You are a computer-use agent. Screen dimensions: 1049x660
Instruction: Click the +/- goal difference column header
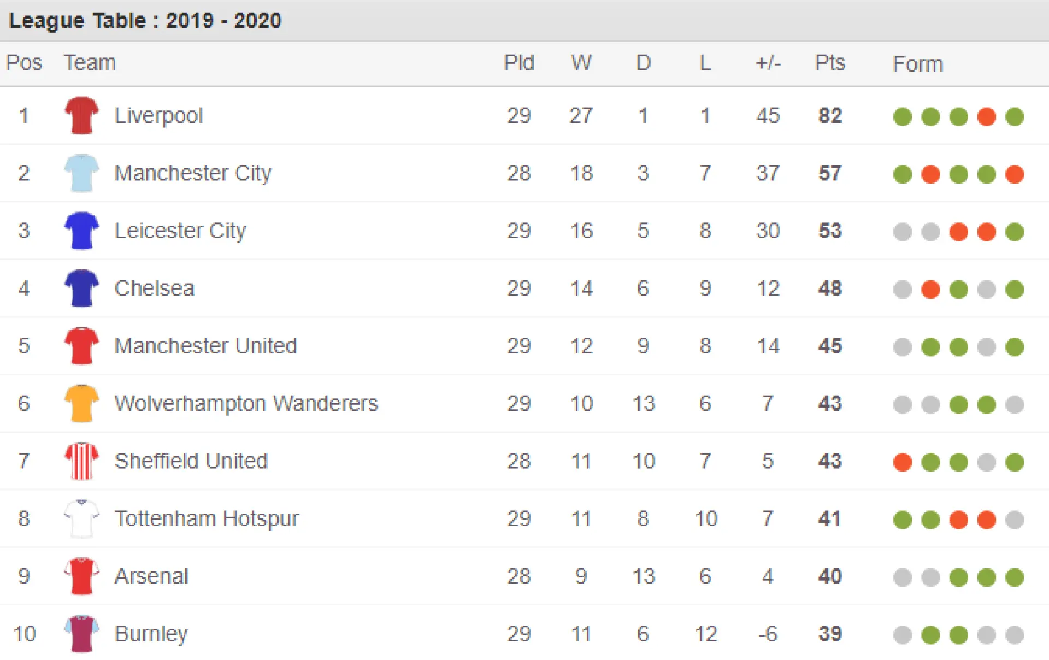click(768, 63)
